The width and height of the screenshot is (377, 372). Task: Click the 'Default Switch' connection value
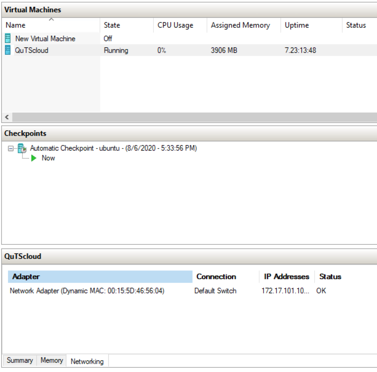215,291
